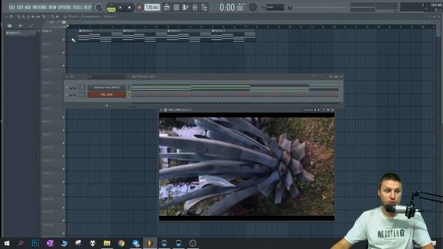
Task: Click the IMG_2008 plugin gear settings icon
Action: point(165,110)
